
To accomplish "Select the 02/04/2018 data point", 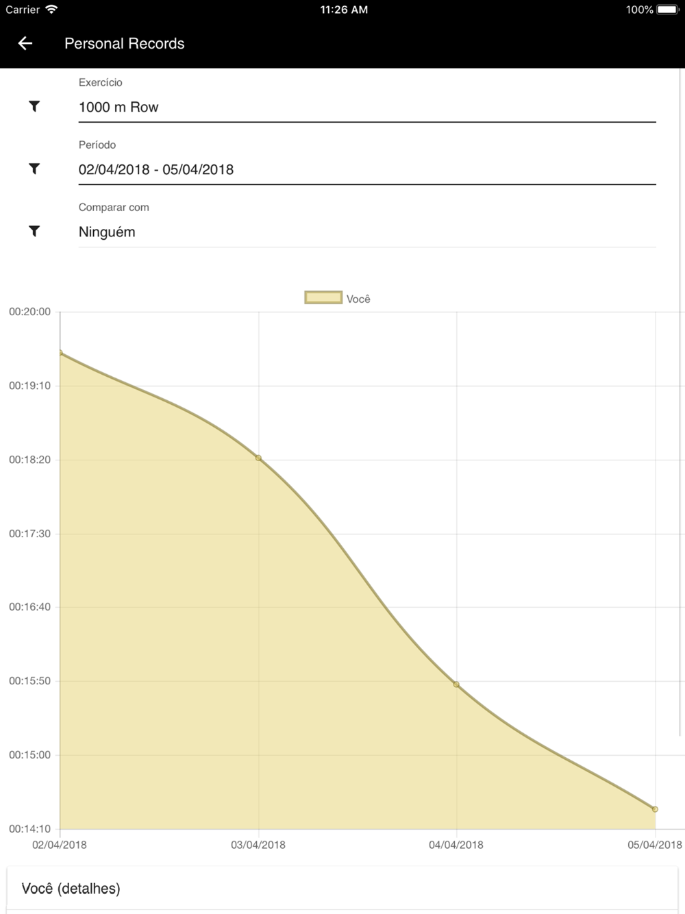I will [x=60, y=353].
